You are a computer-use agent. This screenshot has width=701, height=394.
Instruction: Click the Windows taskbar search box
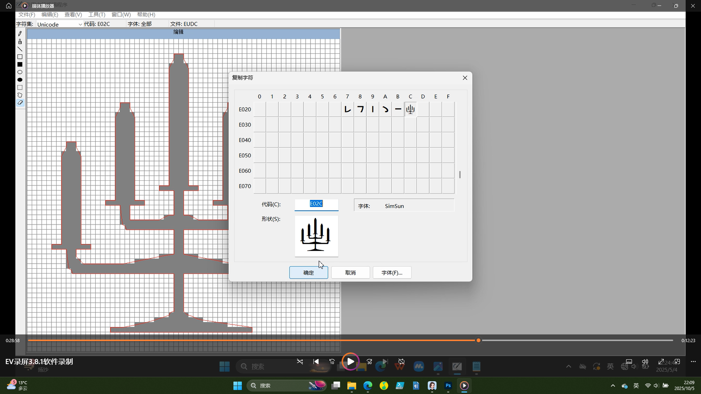pyautogui.click(x=286, y=386)
